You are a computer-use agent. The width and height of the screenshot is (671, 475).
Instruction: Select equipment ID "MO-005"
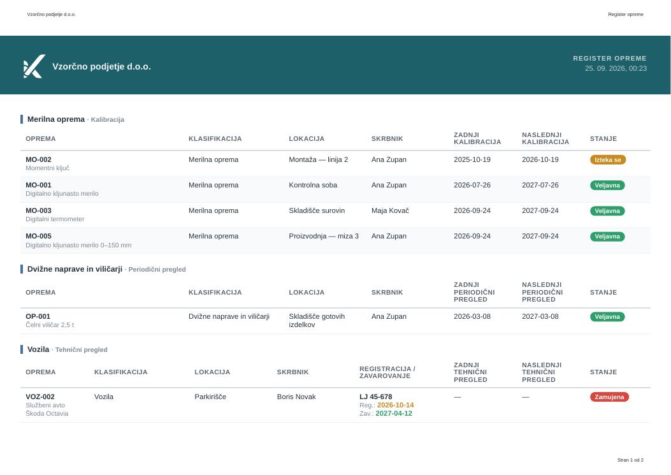[38, 236]
